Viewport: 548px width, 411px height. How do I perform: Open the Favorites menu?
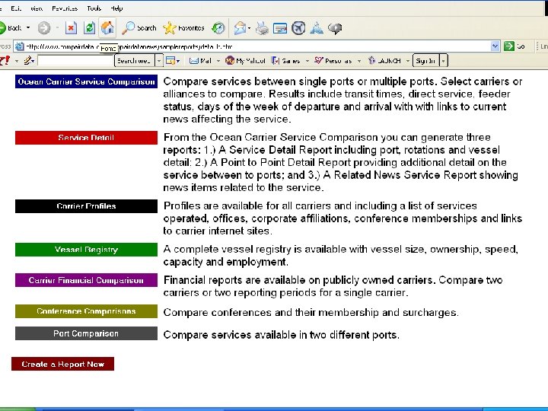point(65,8)
